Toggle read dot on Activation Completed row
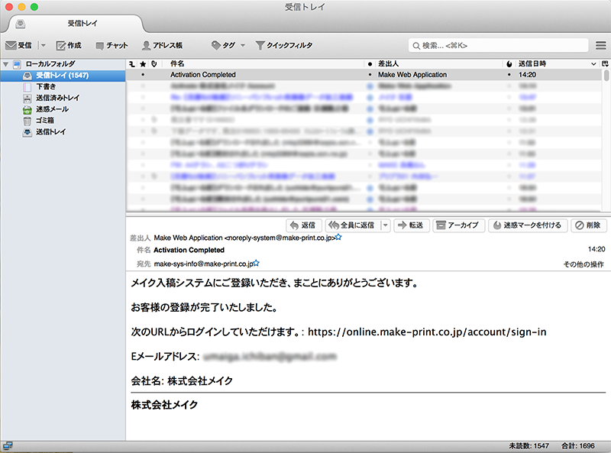Screen dimensions: 611x453 pos(370,75)
